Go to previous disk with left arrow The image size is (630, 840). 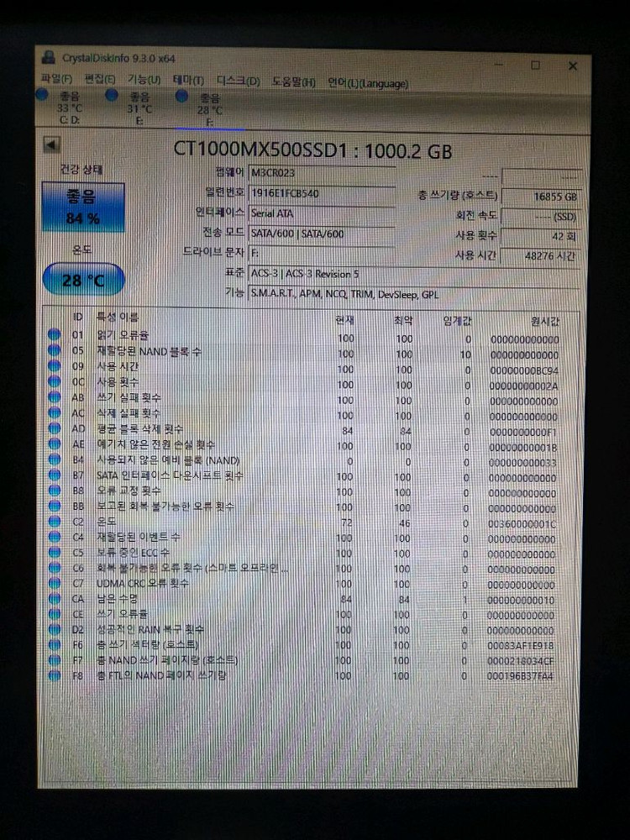[51, 144]
